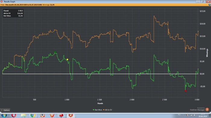Screen dimensions: 211x118
Task: Click the 500 hands axis label
Action: (x=35, y=100)
